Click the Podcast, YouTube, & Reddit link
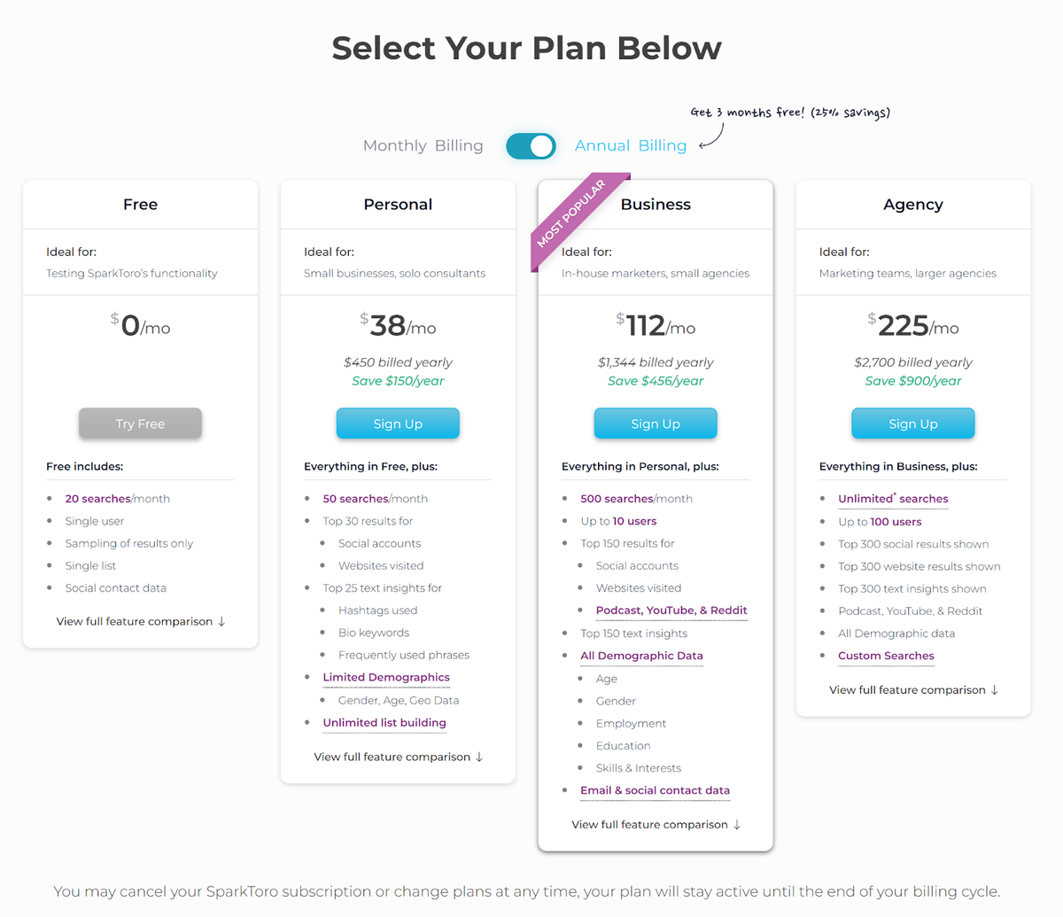1063x917 pixels. (x=671, y=610)
